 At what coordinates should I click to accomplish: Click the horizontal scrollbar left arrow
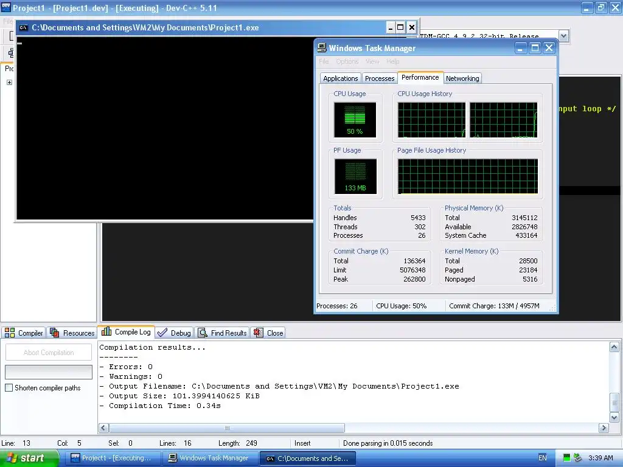pyautogui.click(x=103, y=428)
